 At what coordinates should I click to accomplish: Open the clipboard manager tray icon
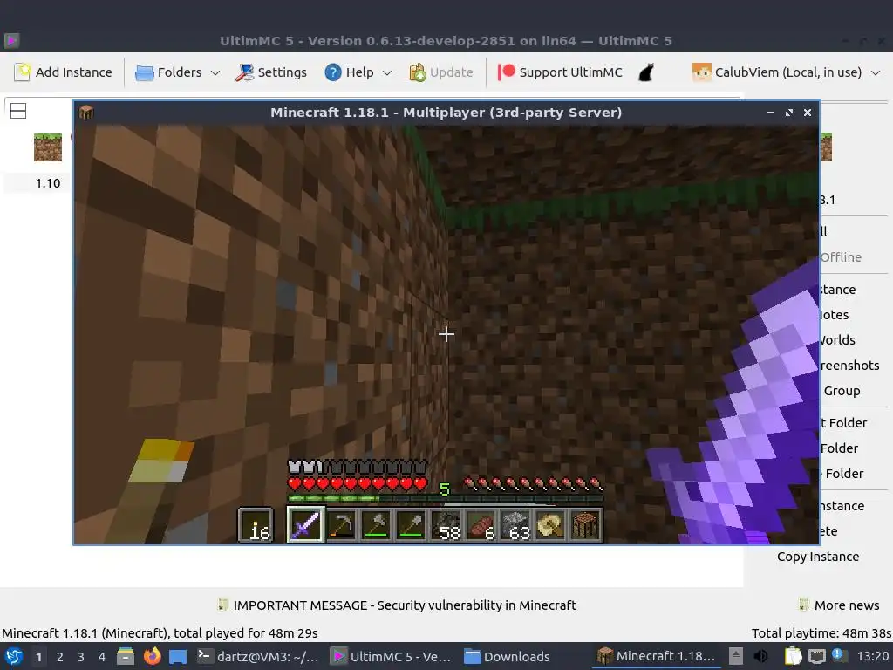point(793,656)
